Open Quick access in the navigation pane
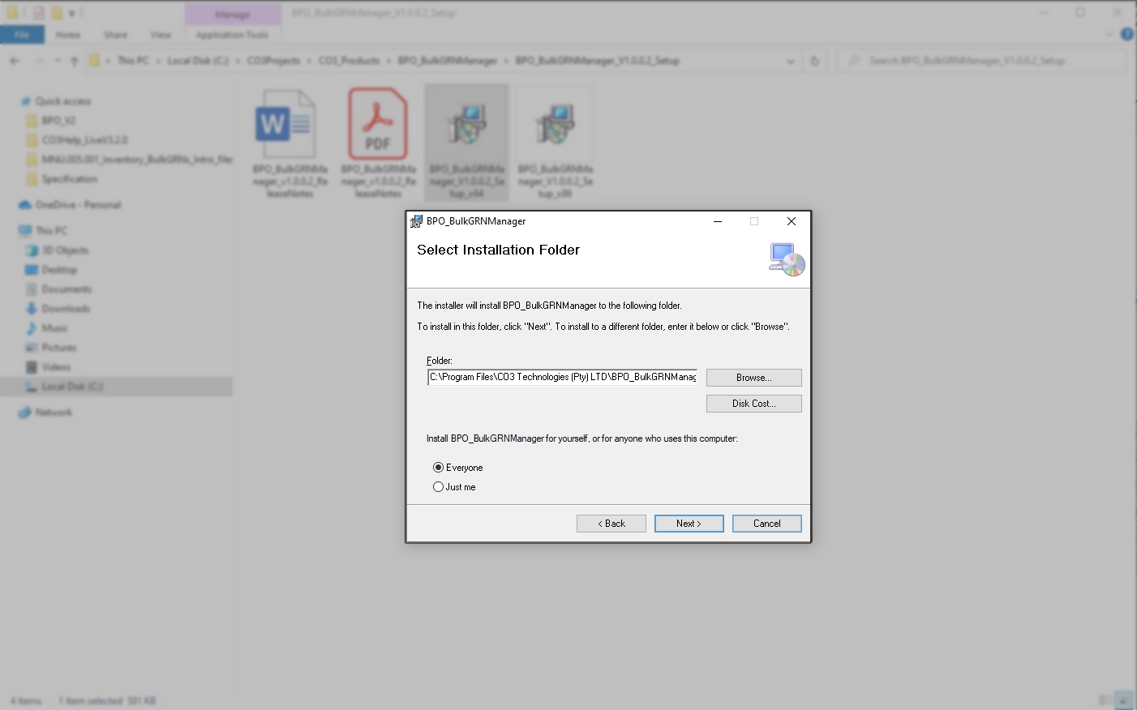 [x=63, y=101]
